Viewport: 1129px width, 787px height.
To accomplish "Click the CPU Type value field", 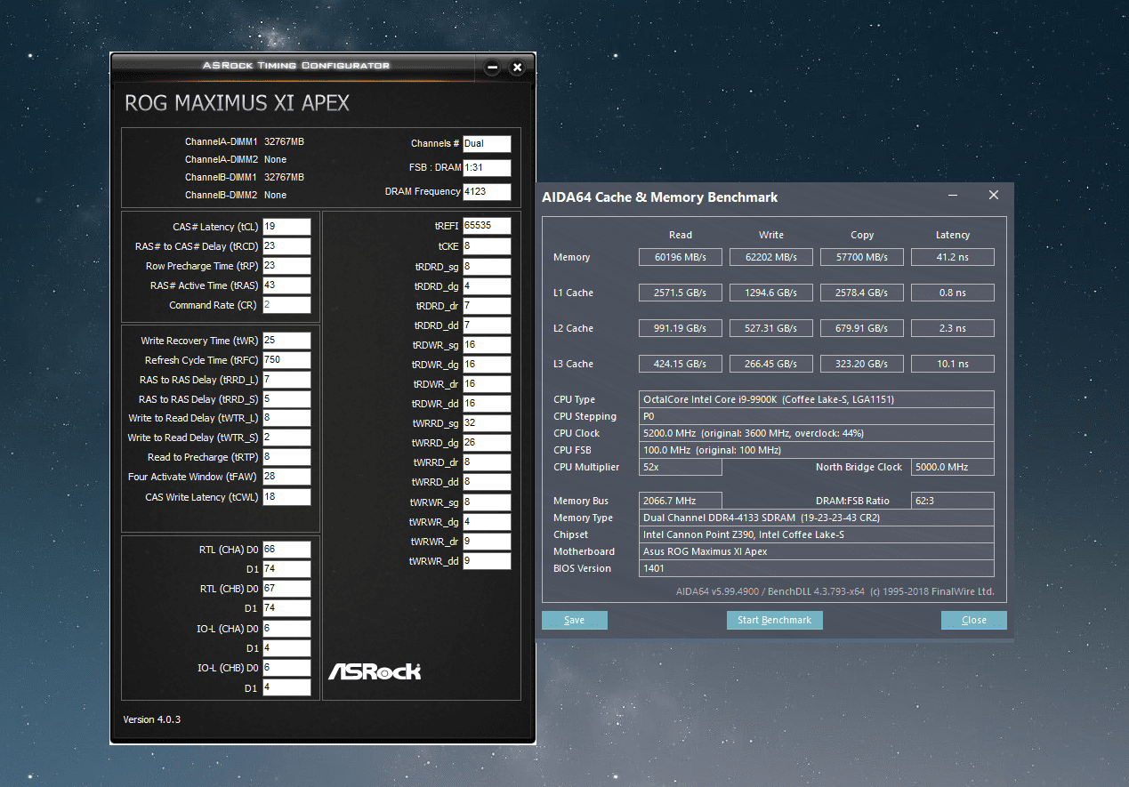I will point(817,399).
